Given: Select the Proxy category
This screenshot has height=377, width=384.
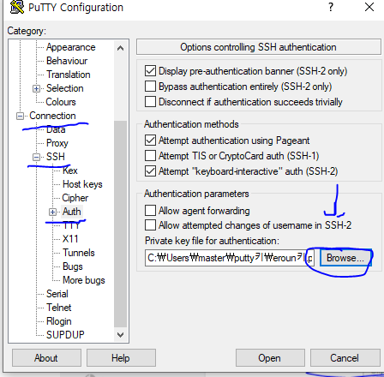Looking at the screenshot, I should coord(57,143).
